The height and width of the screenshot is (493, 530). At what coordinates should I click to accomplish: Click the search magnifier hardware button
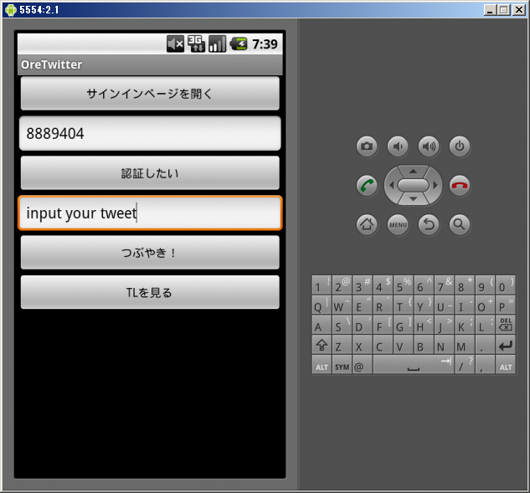(x=460, y=224)
